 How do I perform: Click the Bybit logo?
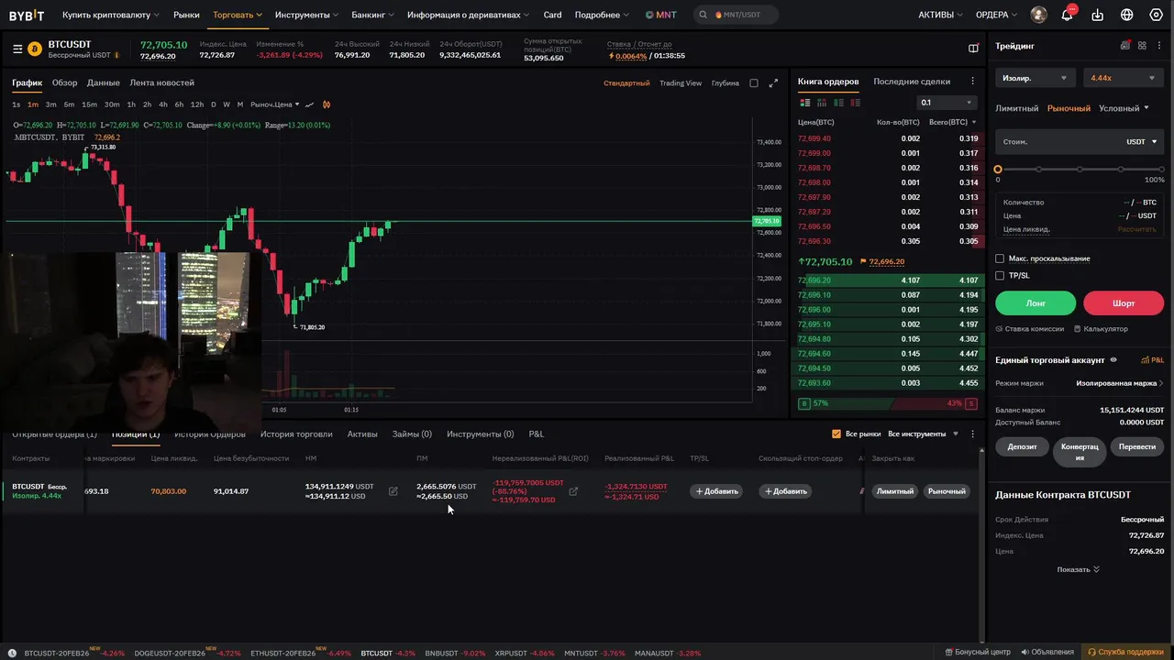coord(27,15)
